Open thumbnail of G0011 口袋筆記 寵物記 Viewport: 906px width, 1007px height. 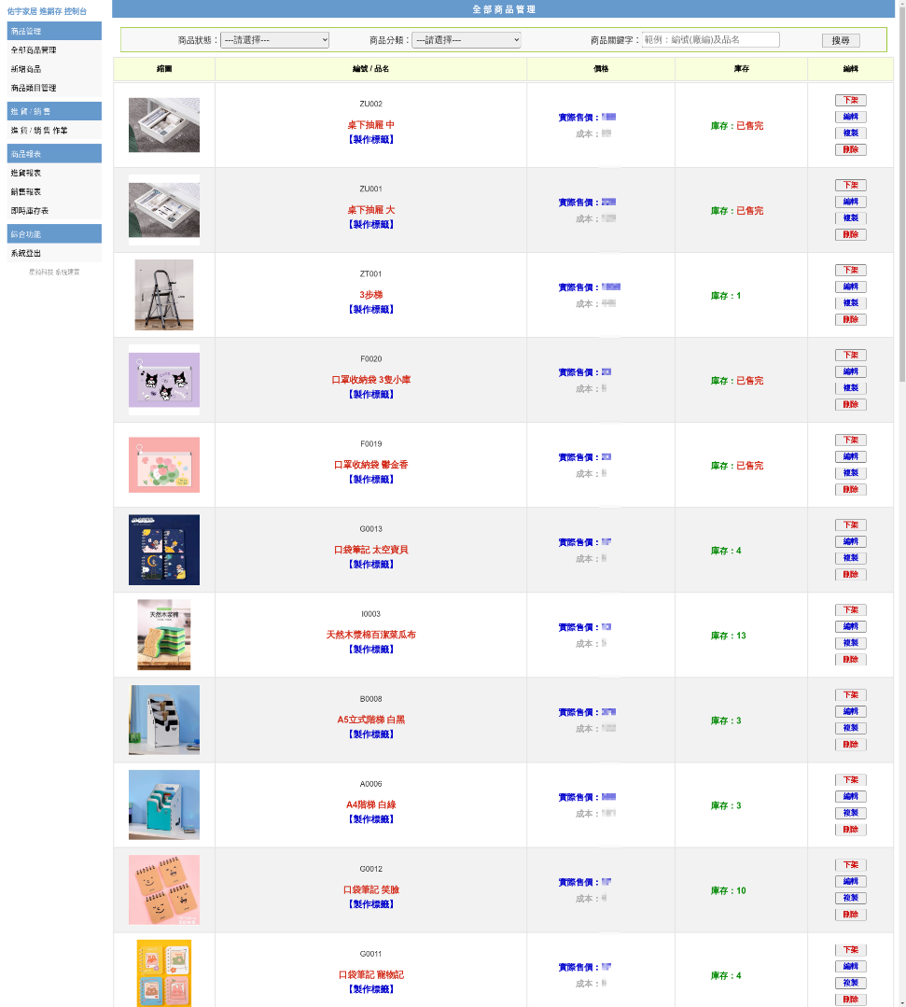(163, 973)
